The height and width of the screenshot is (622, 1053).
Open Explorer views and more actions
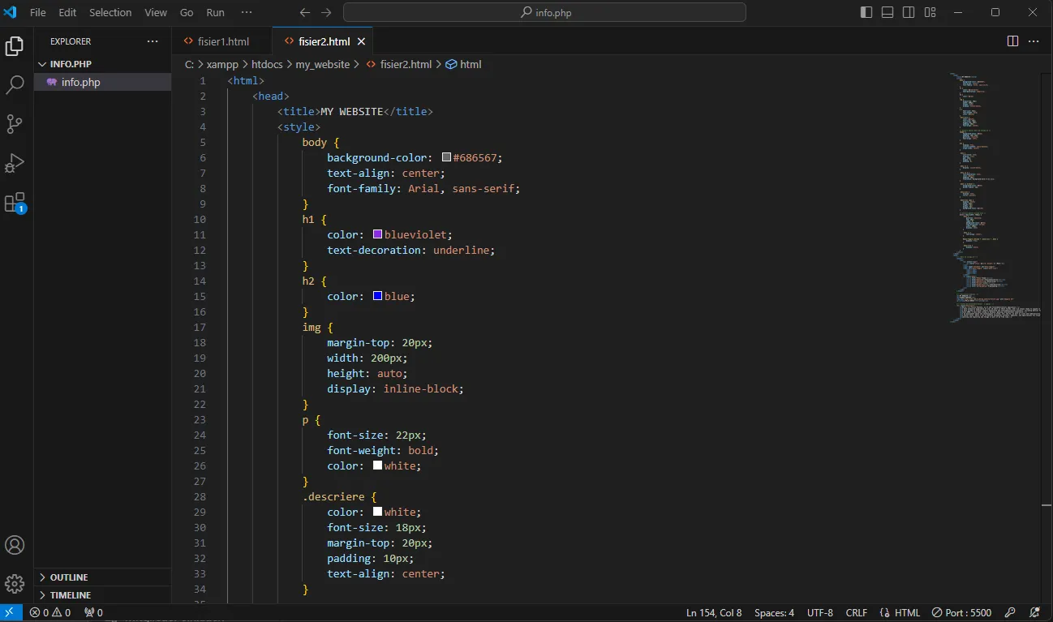pyautogui.click(x=153, y=41)
